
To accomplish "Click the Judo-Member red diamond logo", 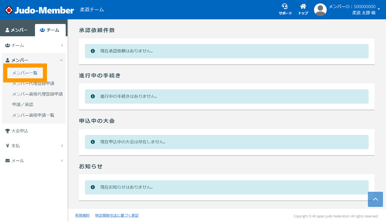I will click(9, 10).
